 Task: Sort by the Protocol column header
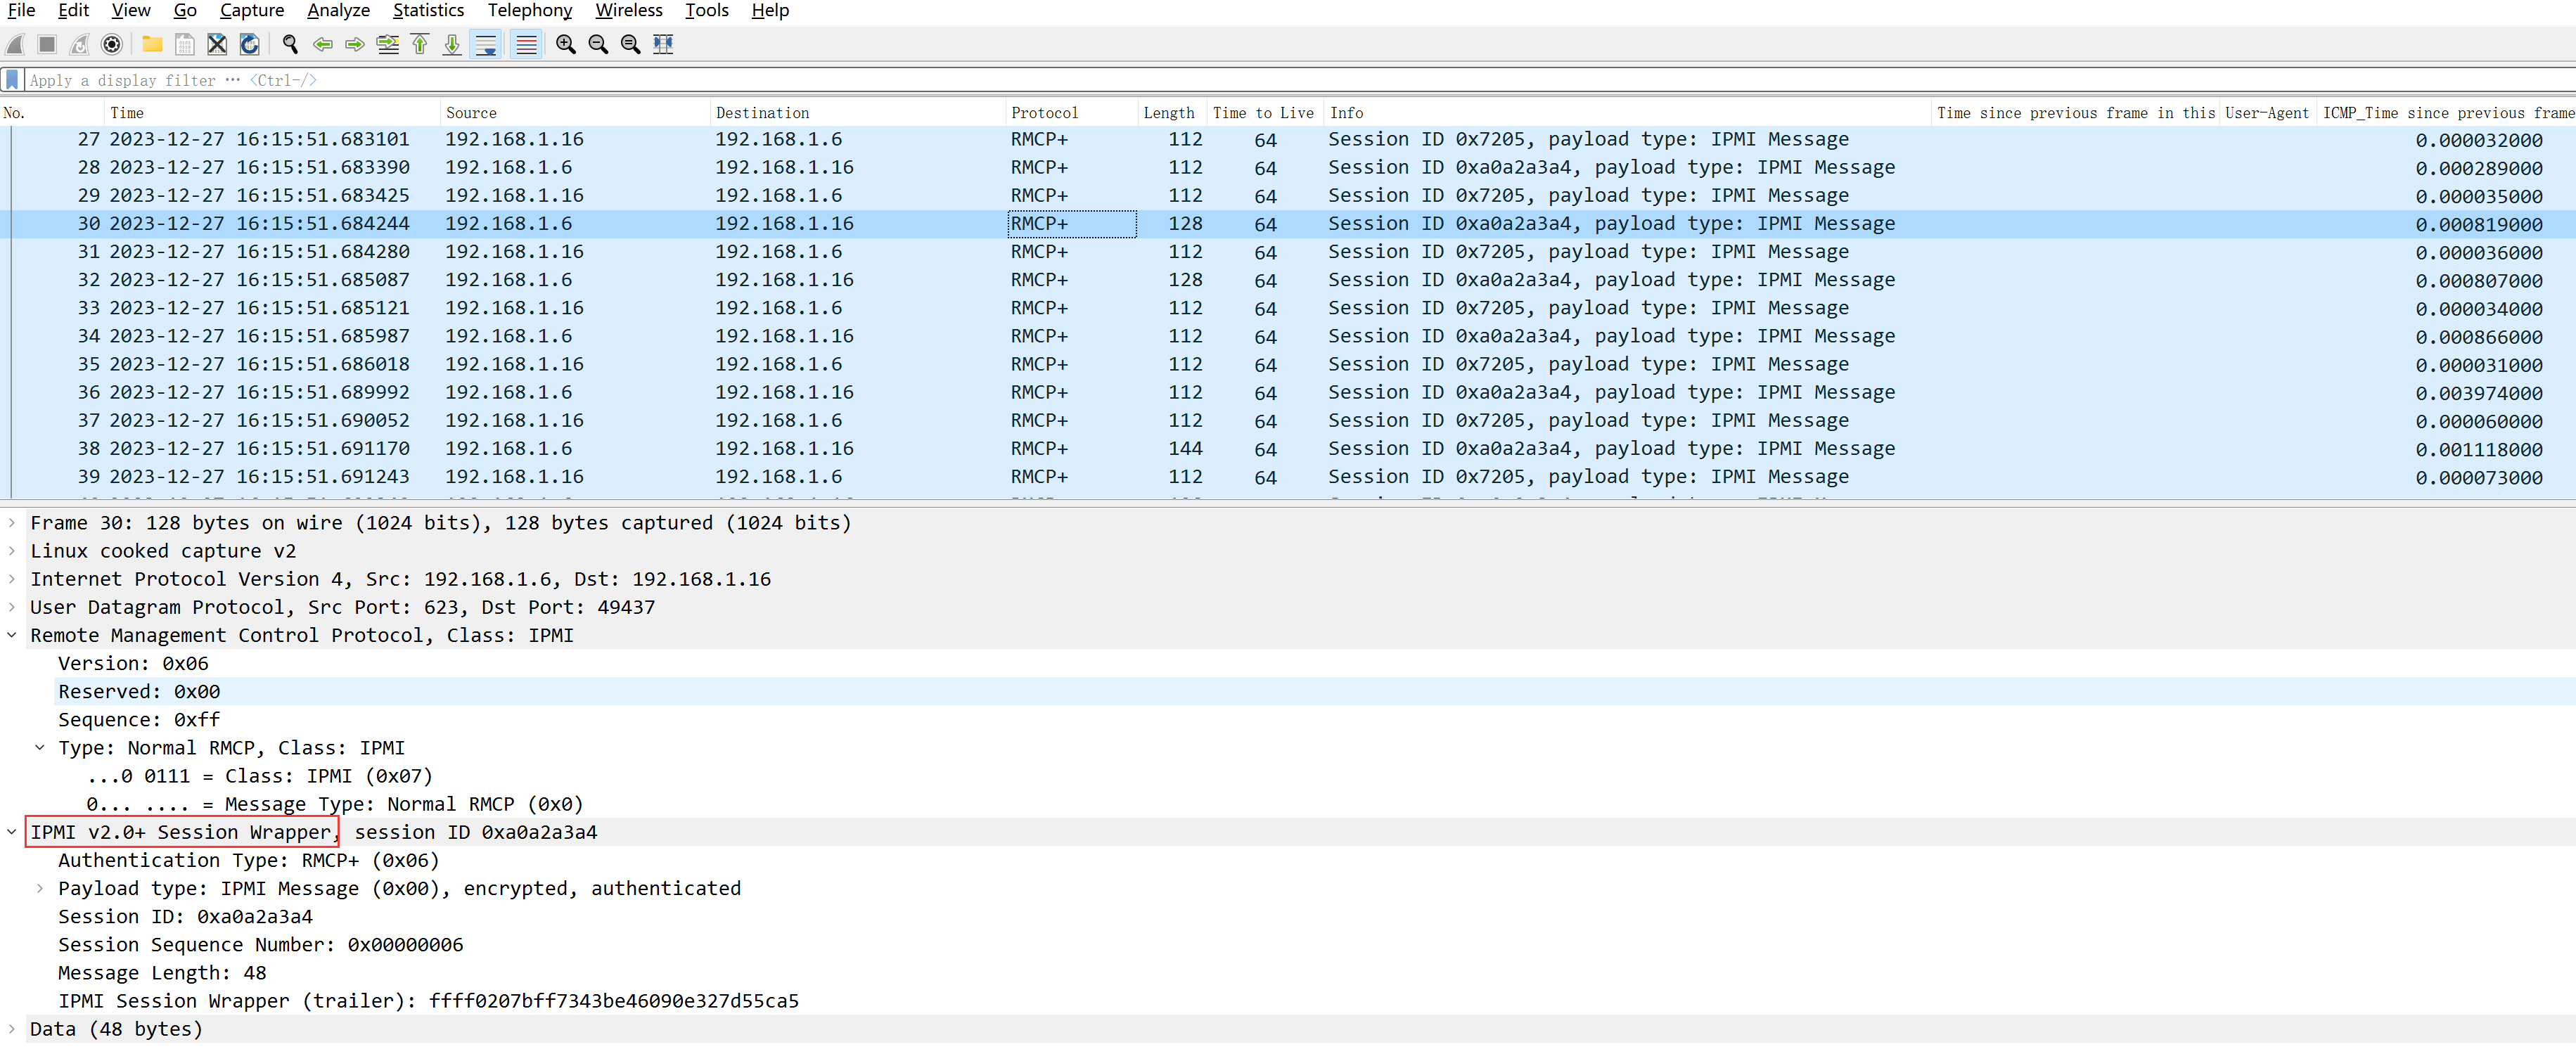[x=1044, y=113]
